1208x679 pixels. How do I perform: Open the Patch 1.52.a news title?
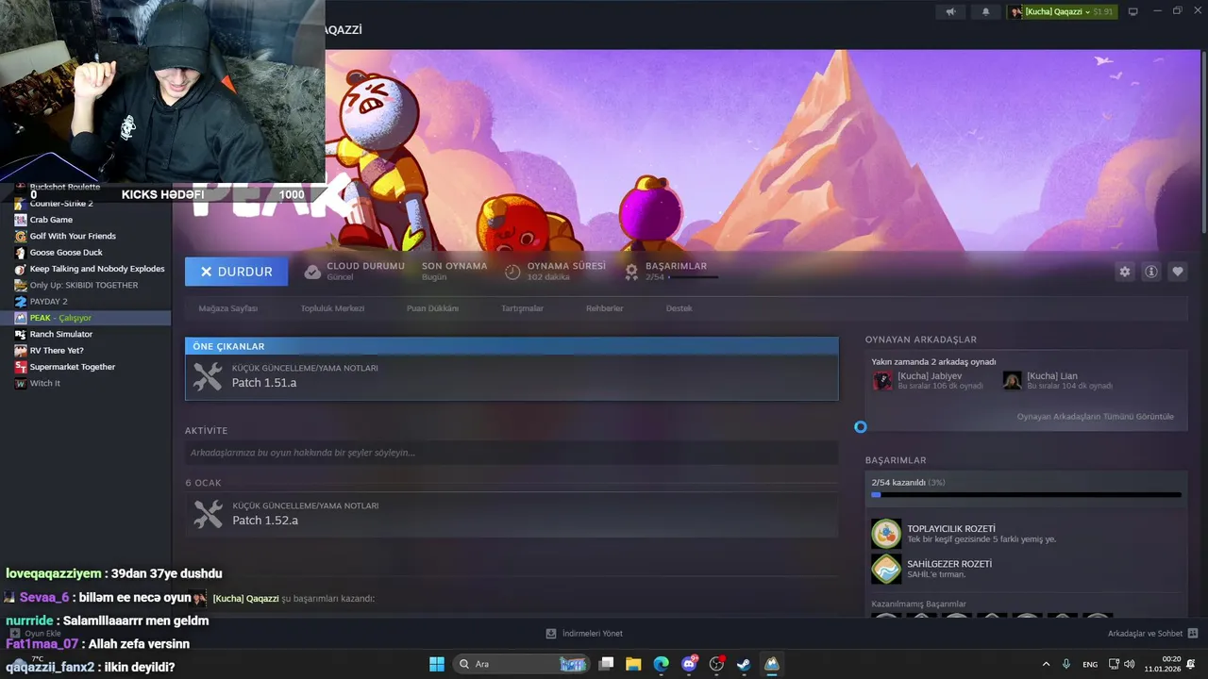click(x=265, y=521)
